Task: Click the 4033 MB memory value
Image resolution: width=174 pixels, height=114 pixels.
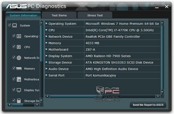Action: (x=92, y=43)
